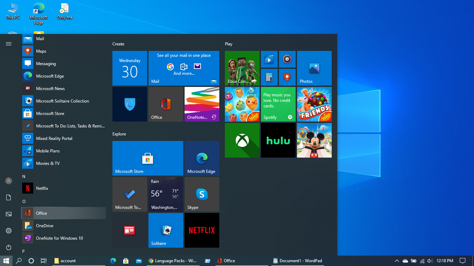
Task: Open Microsoft Solitaire Collection in app list
Action: (64, 101)
